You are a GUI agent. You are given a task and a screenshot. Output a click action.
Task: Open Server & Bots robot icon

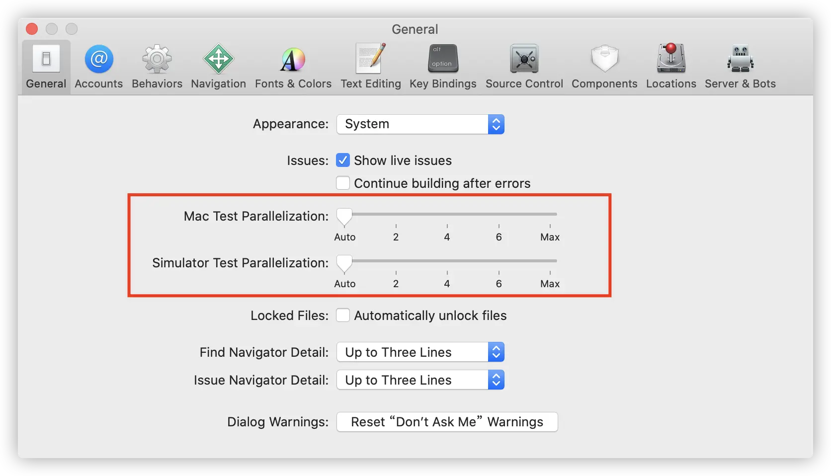741,59
